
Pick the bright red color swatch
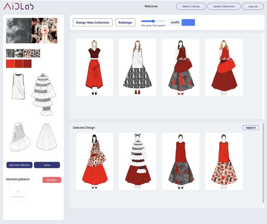point(10,64)
